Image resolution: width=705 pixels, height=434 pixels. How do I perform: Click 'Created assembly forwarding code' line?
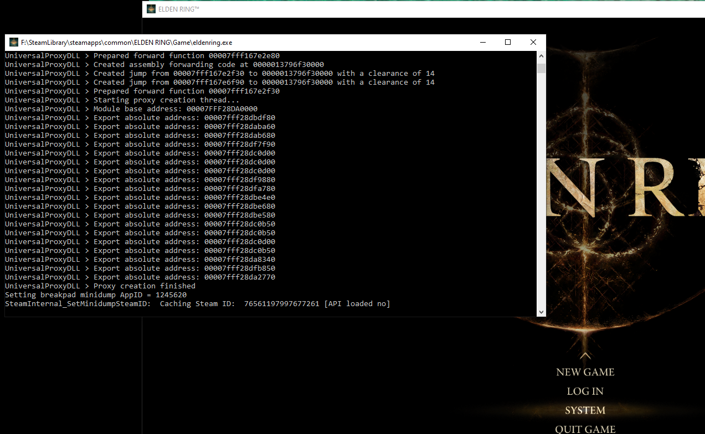(x=164, y=65)
